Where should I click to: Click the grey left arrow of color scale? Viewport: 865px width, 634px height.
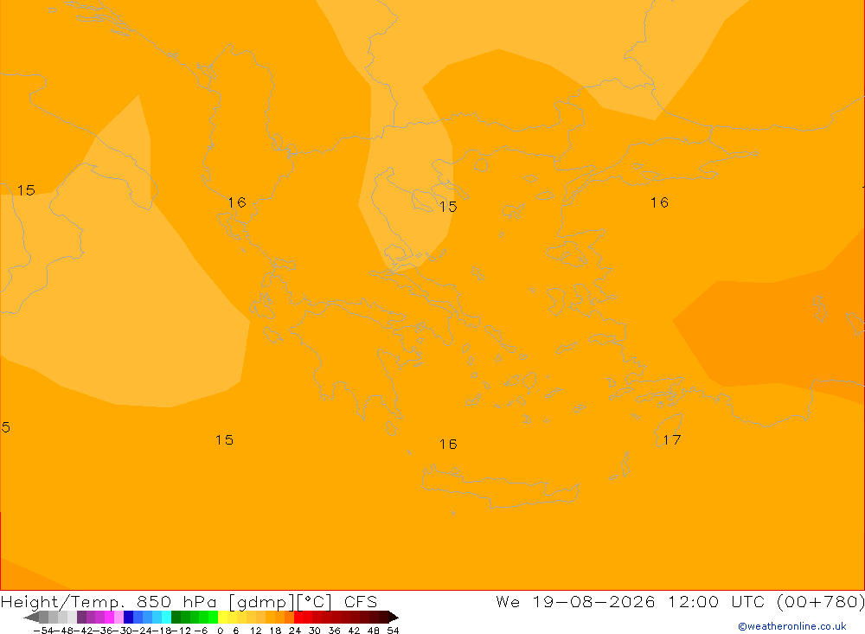coord(31,617)
